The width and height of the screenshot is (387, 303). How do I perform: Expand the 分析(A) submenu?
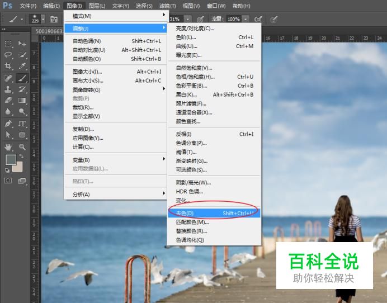(116, 194)
